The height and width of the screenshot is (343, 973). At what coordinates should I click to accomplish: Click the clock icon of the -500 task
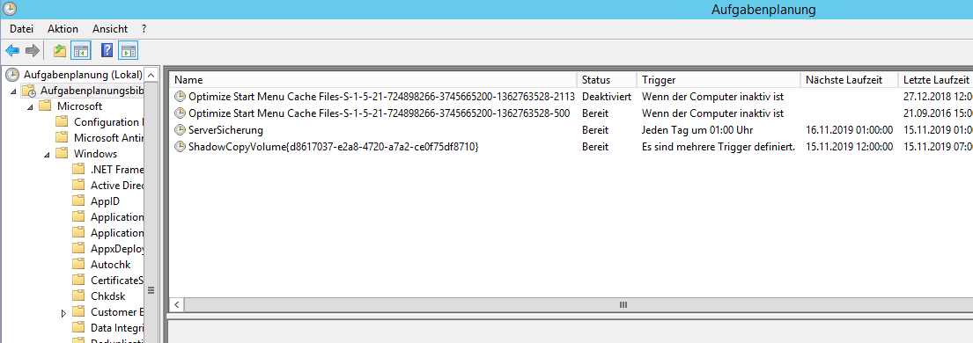[x=180, y=113]
